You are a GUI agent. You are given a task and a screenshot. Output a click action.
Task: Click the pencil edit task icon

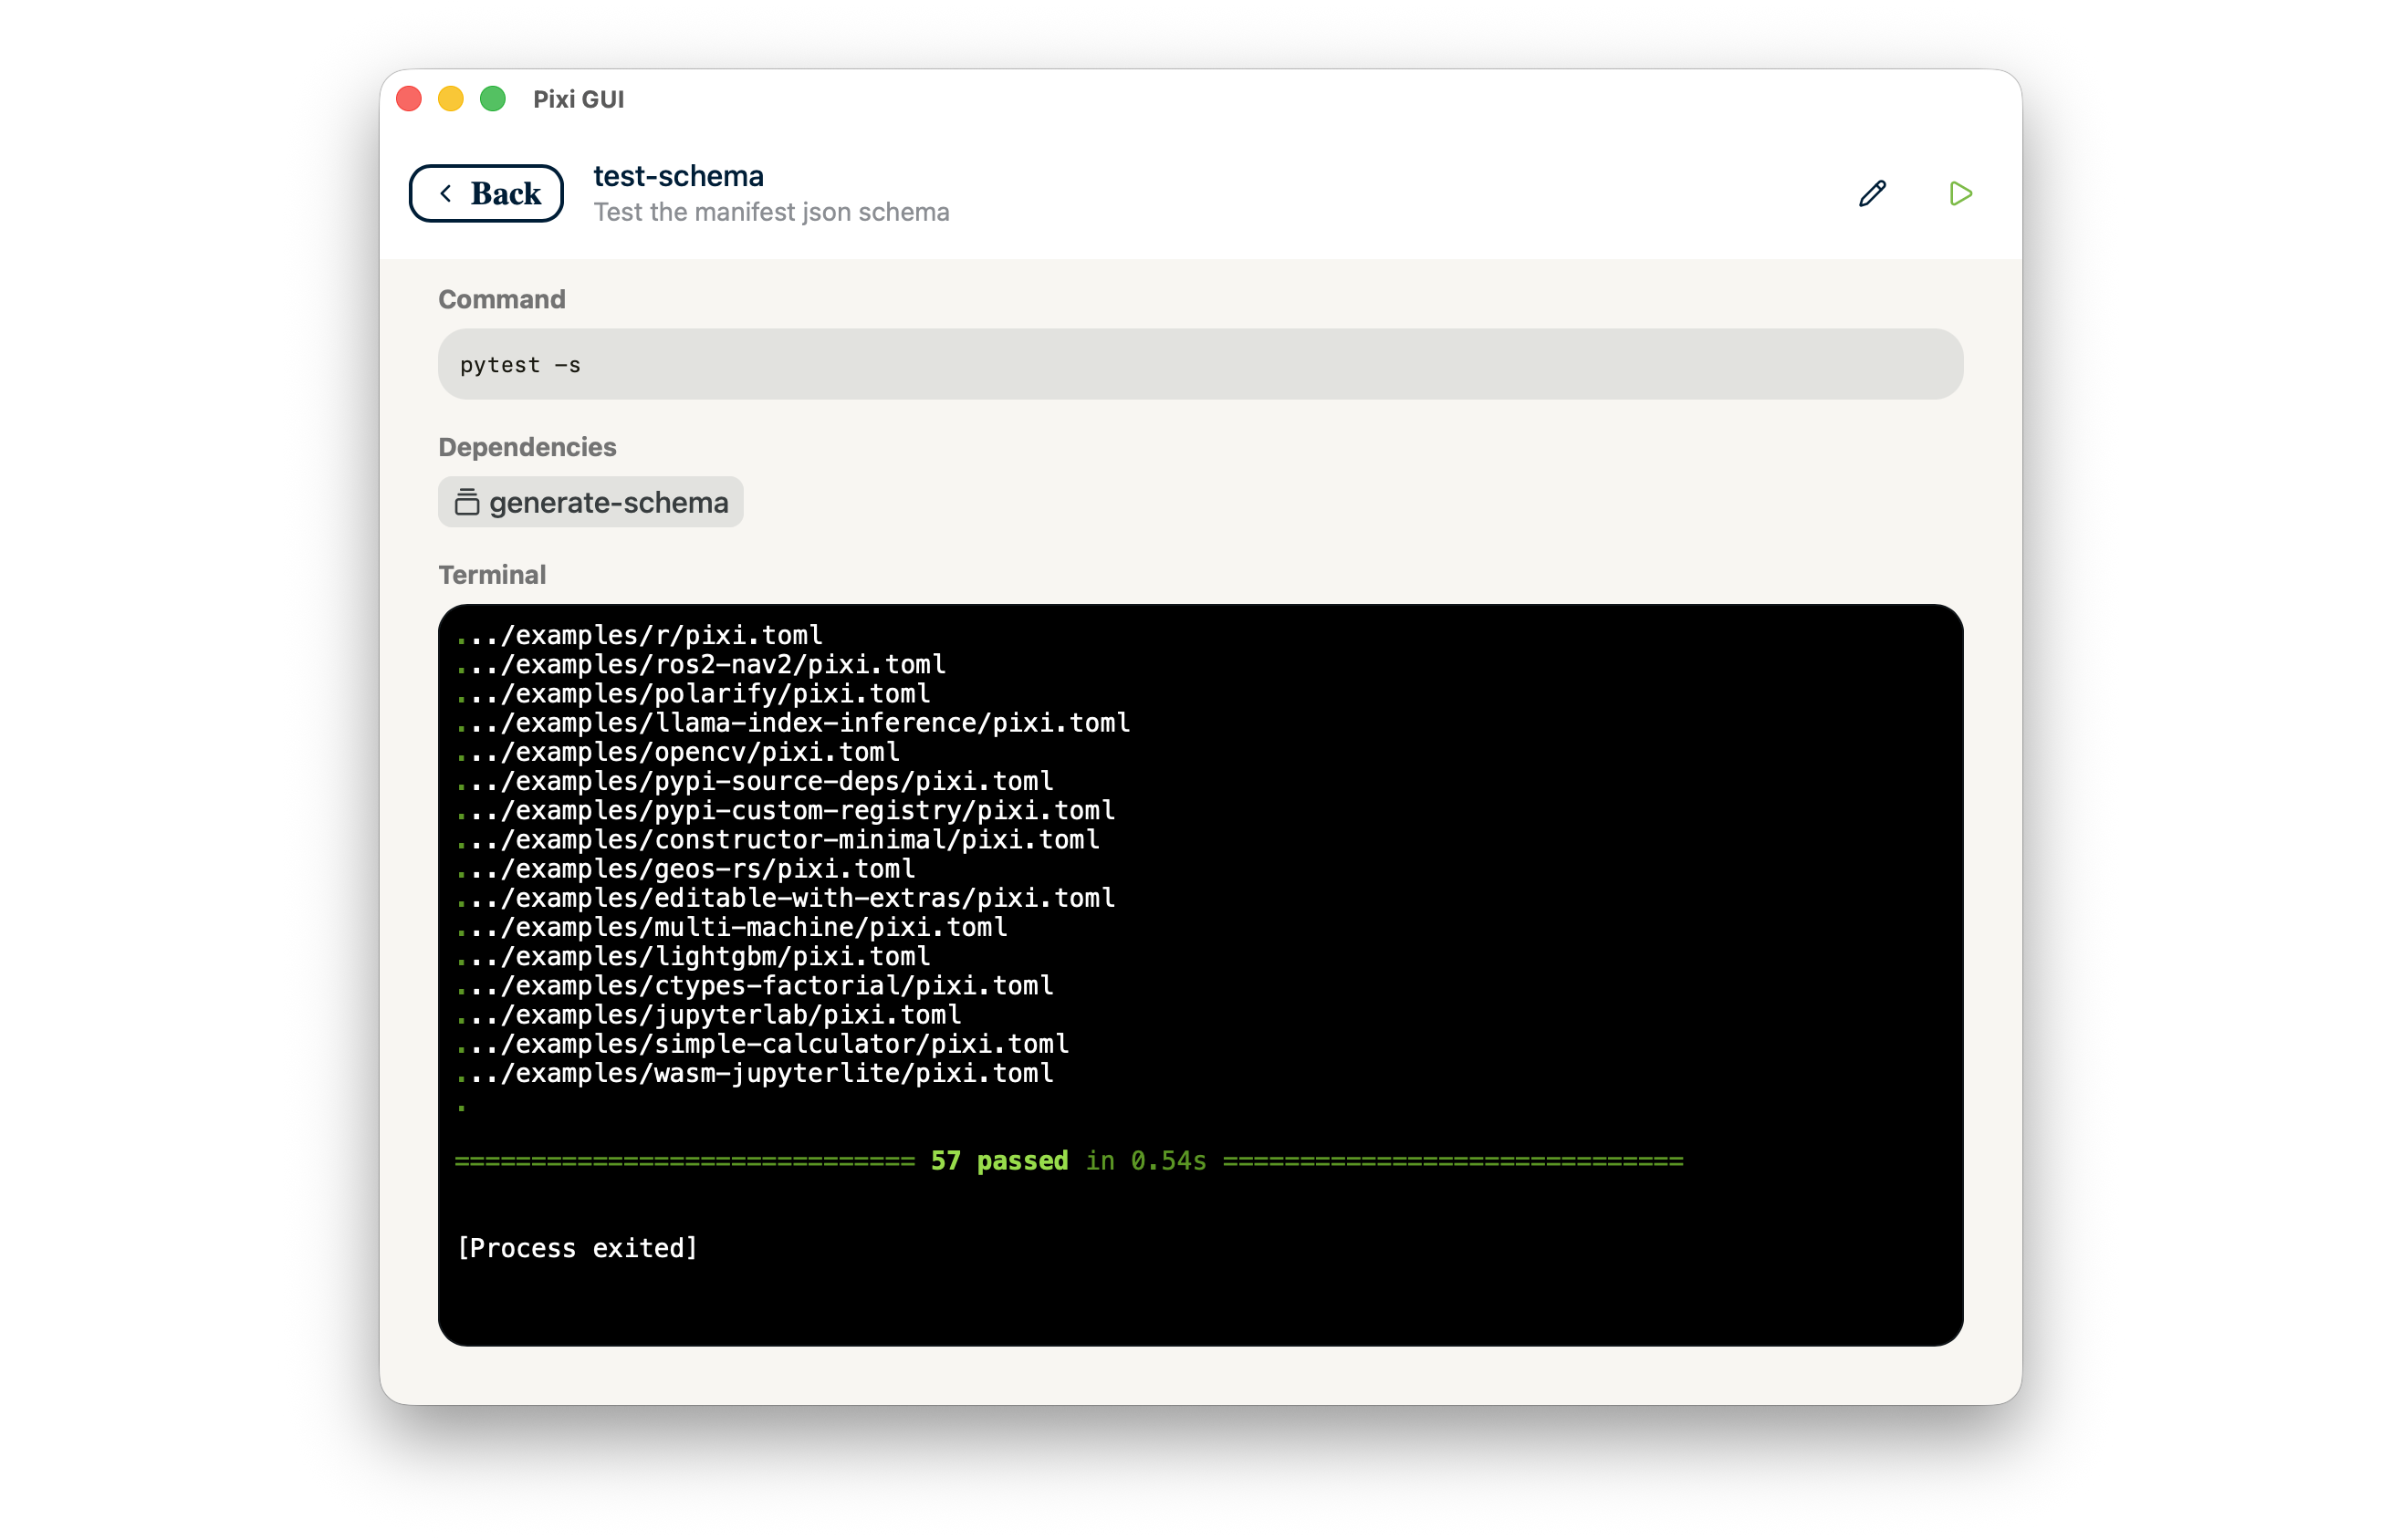click(x=1872, y=193)
